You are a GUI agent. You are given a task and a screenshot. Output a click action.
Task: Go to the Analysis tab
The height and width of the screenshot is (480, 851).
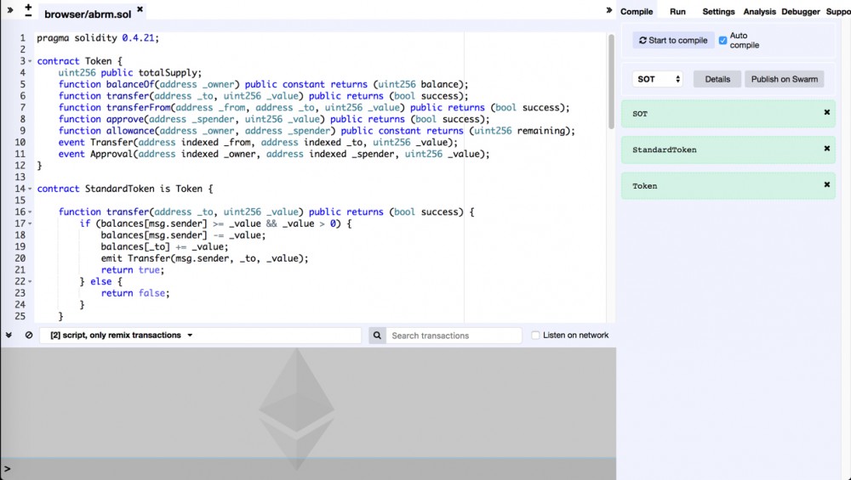click(x=759, y=11)
